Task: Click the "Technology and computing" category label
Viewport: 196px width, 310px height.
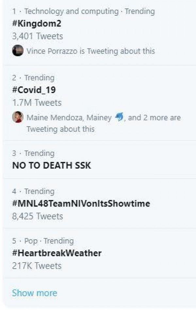Action: coord(71,11)
